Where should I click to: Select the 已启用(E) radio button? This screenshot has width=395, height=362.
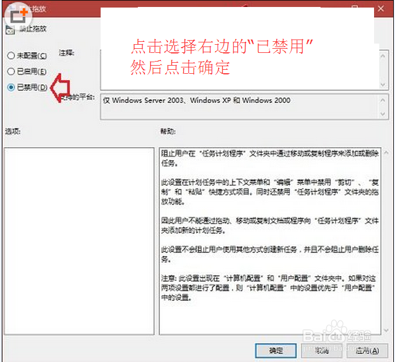tap(11, 71)
